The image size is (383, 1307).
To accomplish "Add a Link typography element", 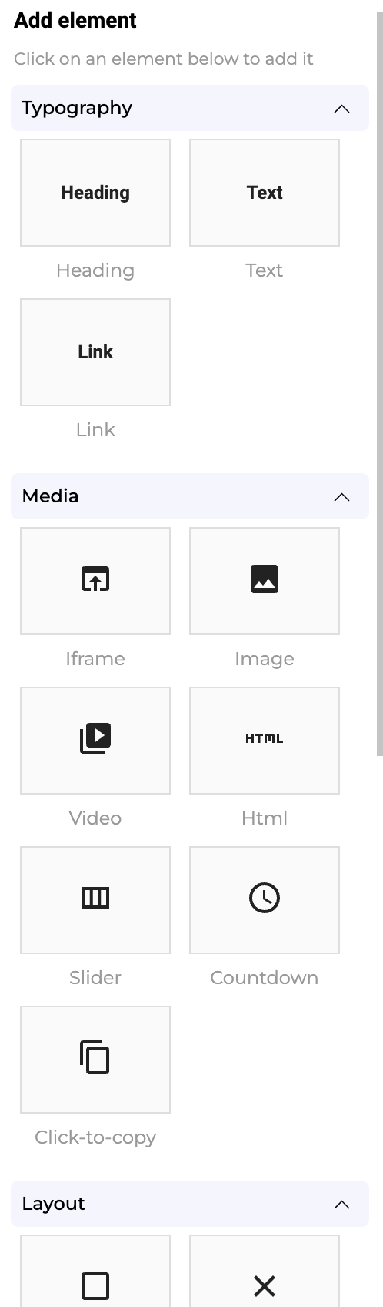I will pyautogui.click(x=95, y=352).
